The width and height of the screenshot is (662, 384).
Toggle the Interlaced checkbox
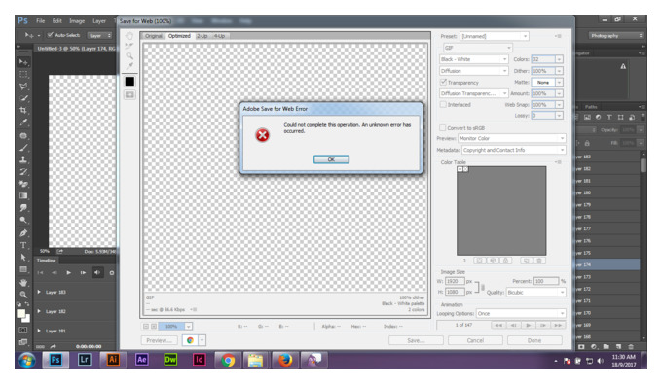tap(443, 105)
